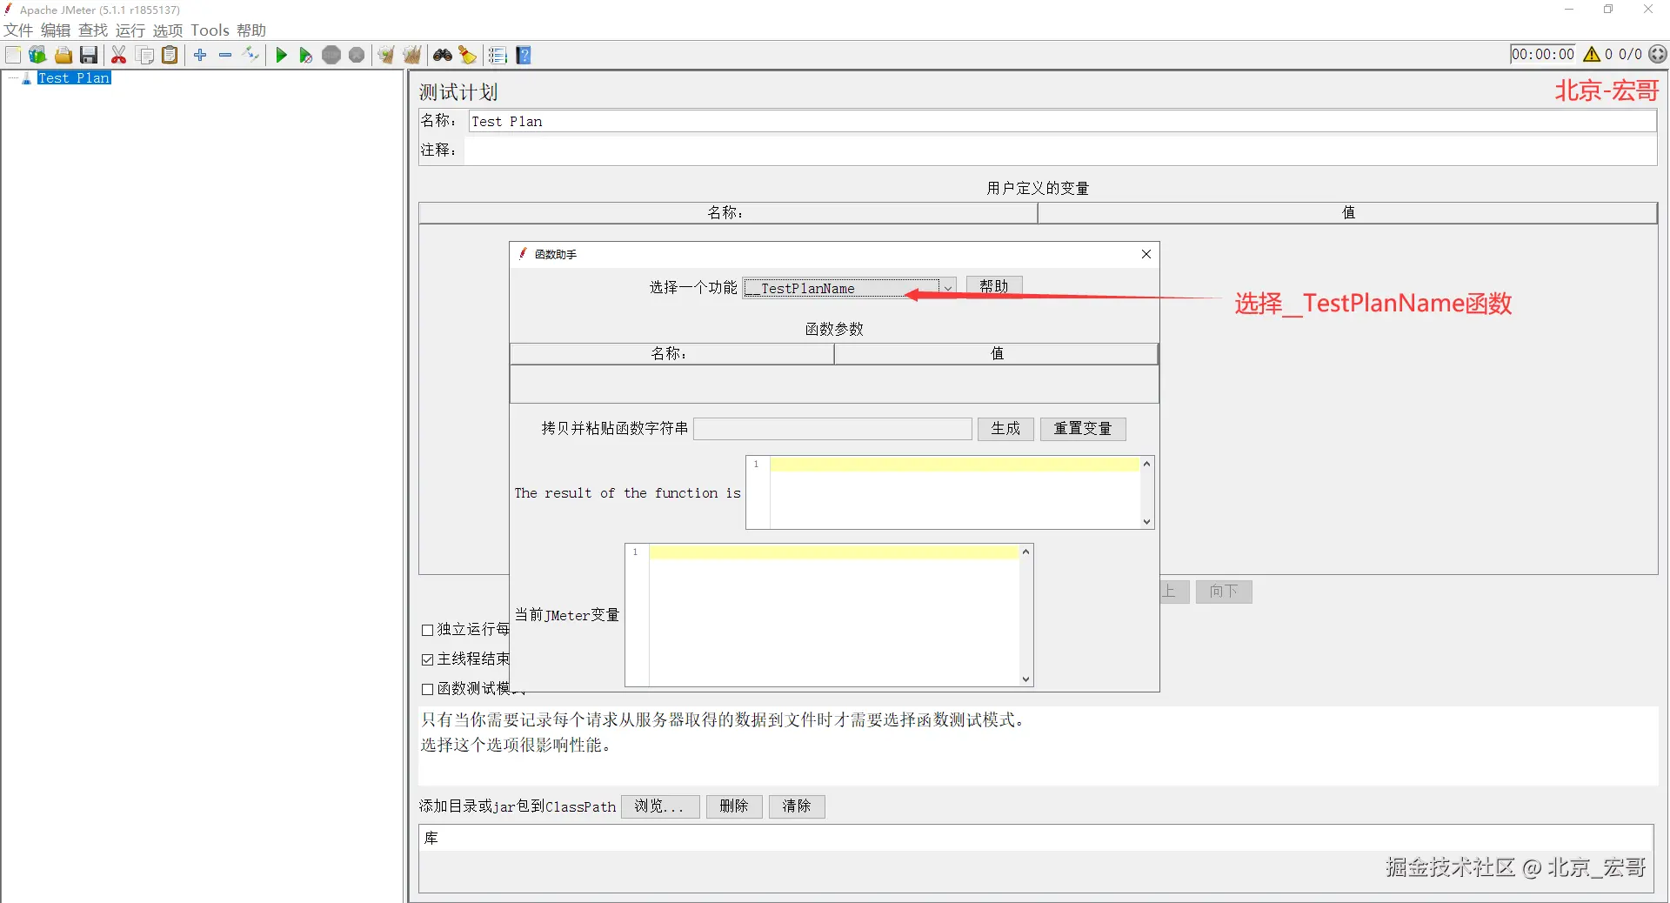Select the Test Plan tree node
This screenshot has width=1670, height=903.
coord(74,77)
